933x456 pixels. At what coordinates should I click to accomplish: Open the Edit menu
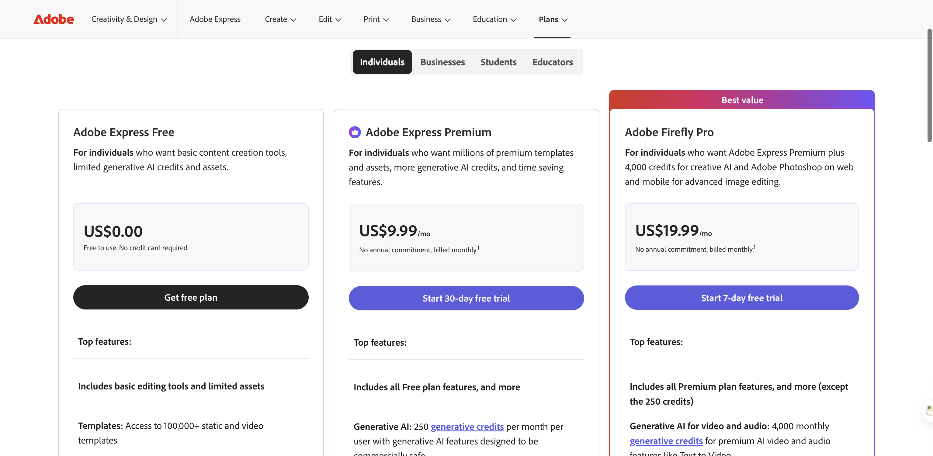[330, 19]
